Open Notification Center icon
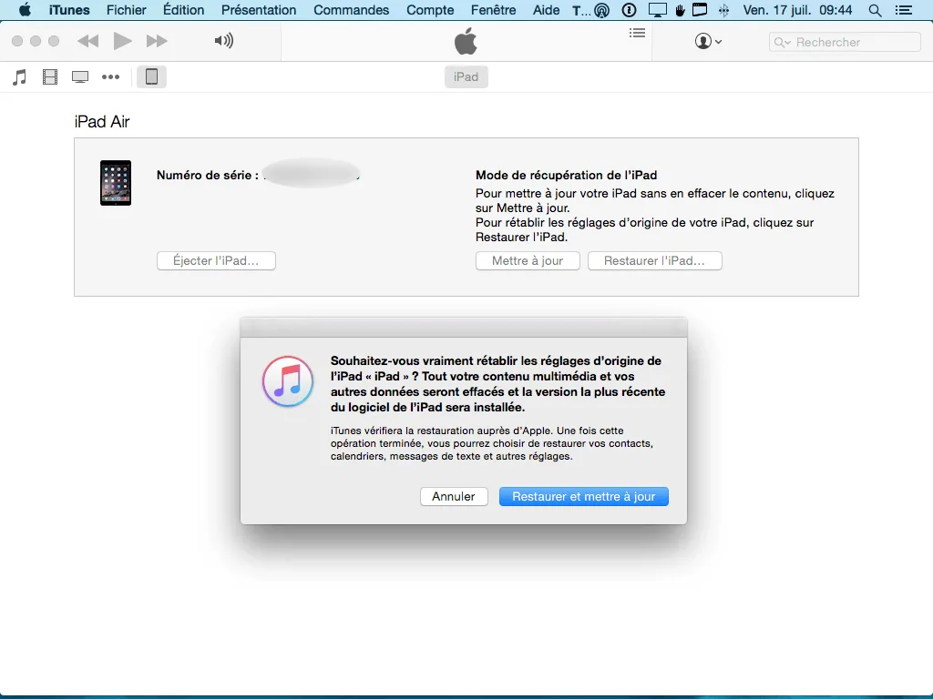This screenshot has width=933, height=699. 903,10
